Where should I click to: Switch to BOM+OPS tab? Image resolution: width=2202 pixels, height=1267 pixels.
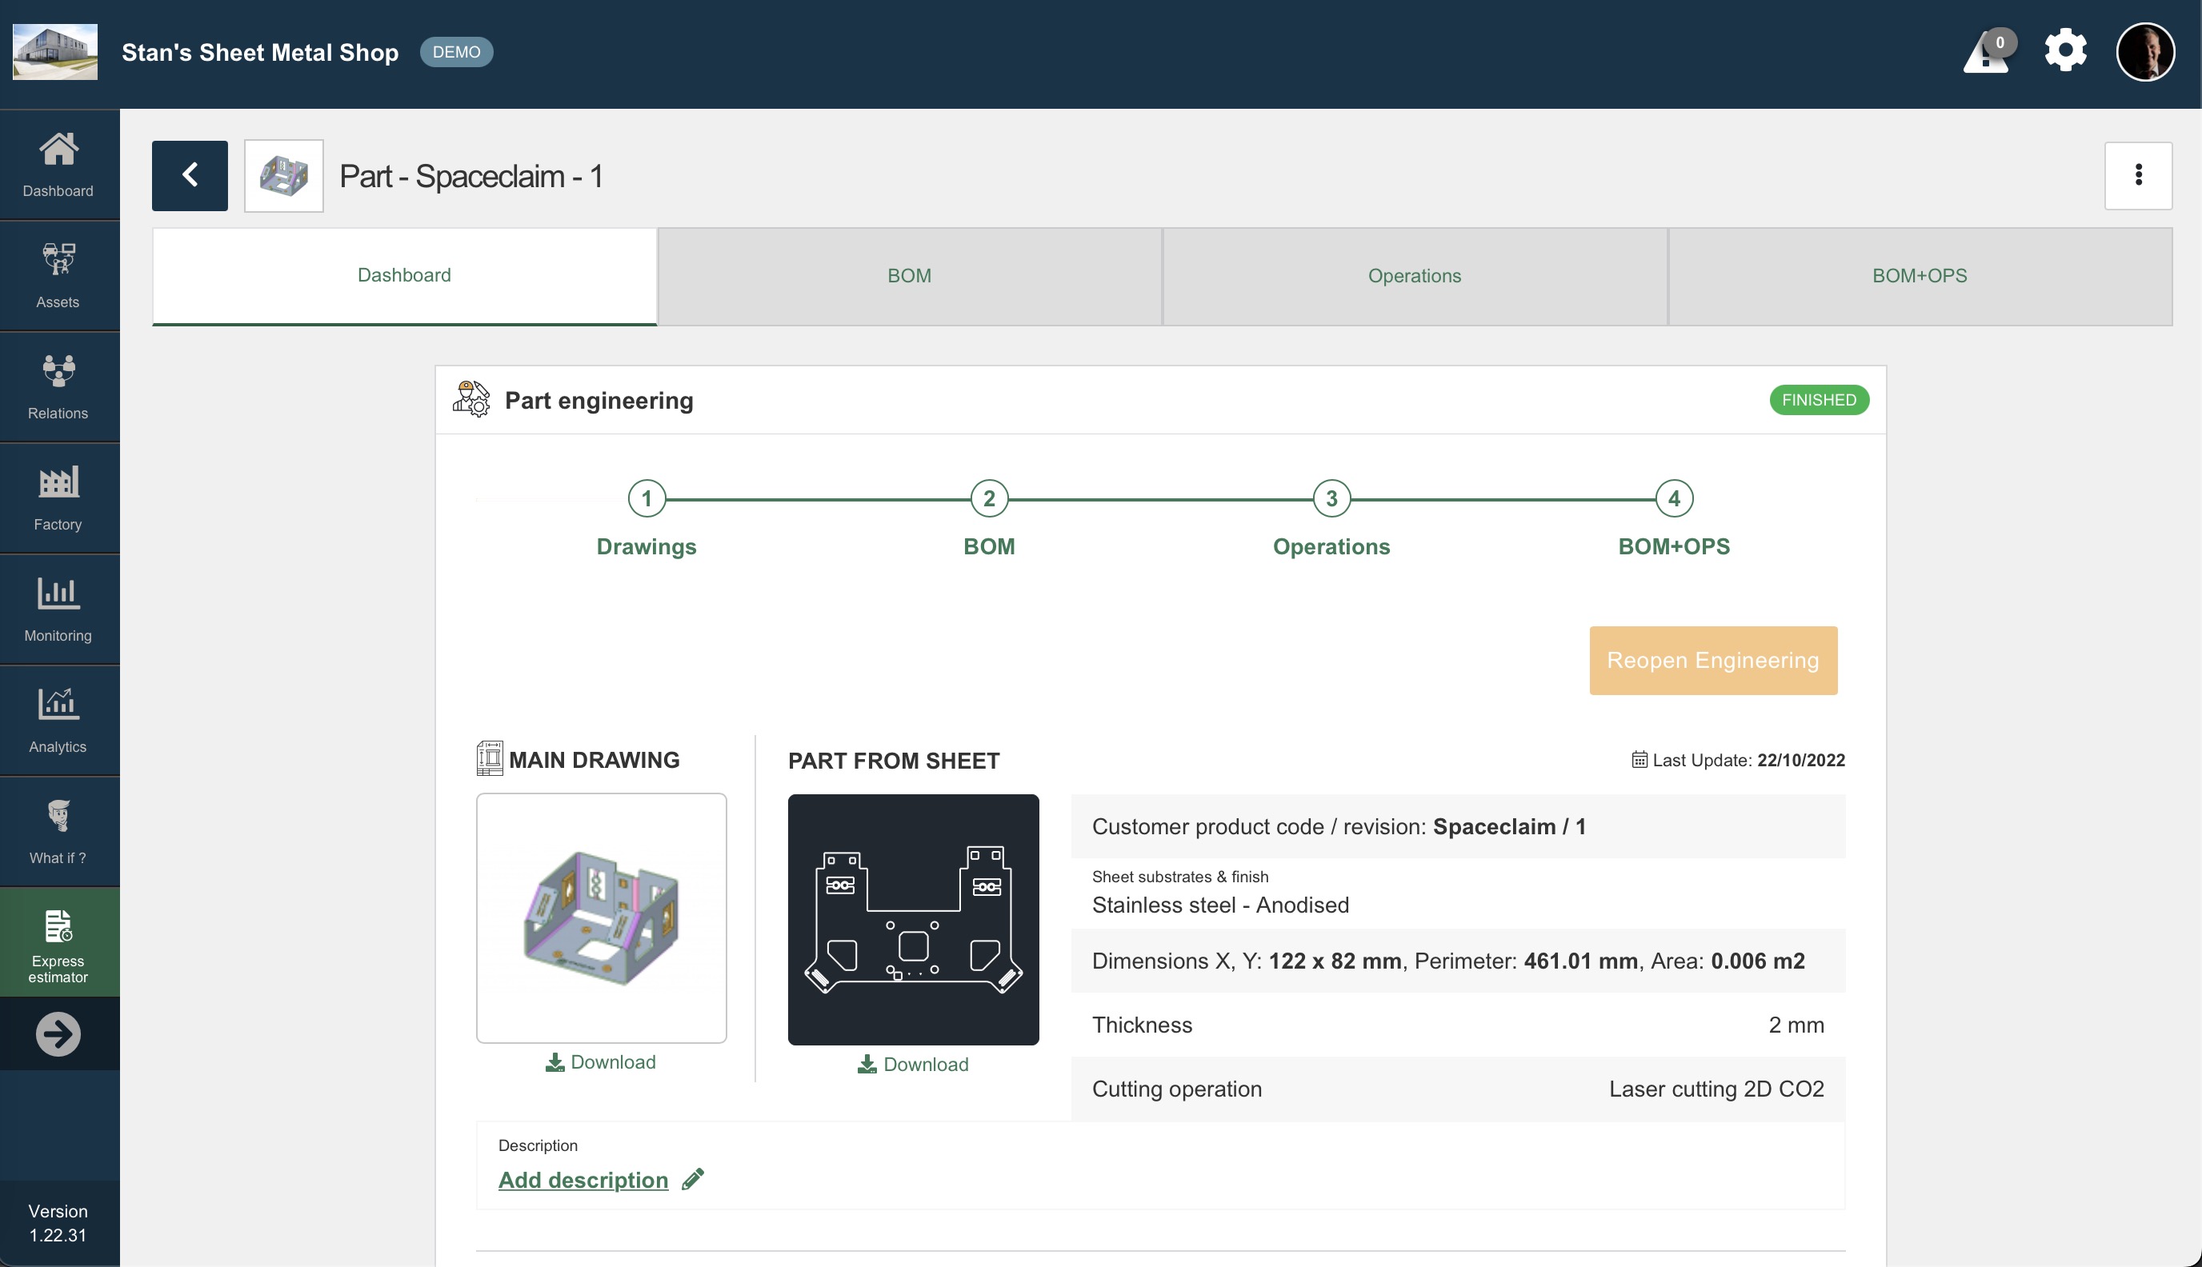tap(1920, 275)
